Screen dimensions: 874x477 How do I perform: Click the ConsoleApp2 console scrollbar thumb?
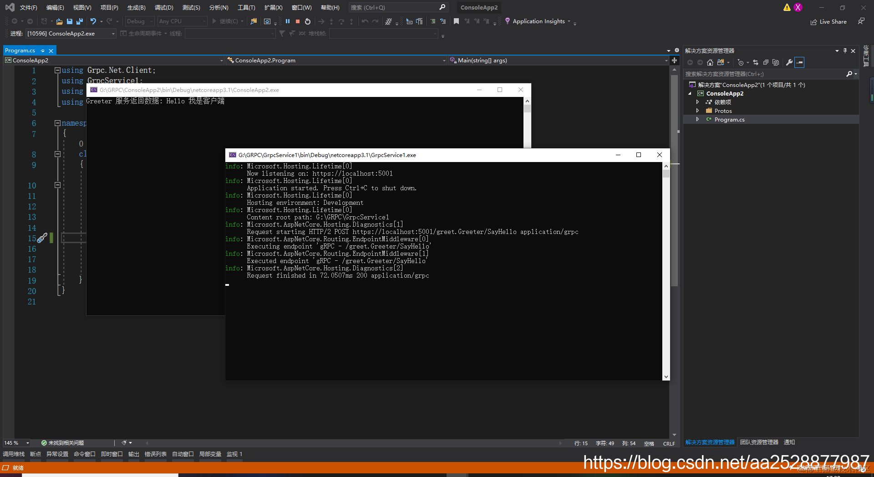pos(527,108)
